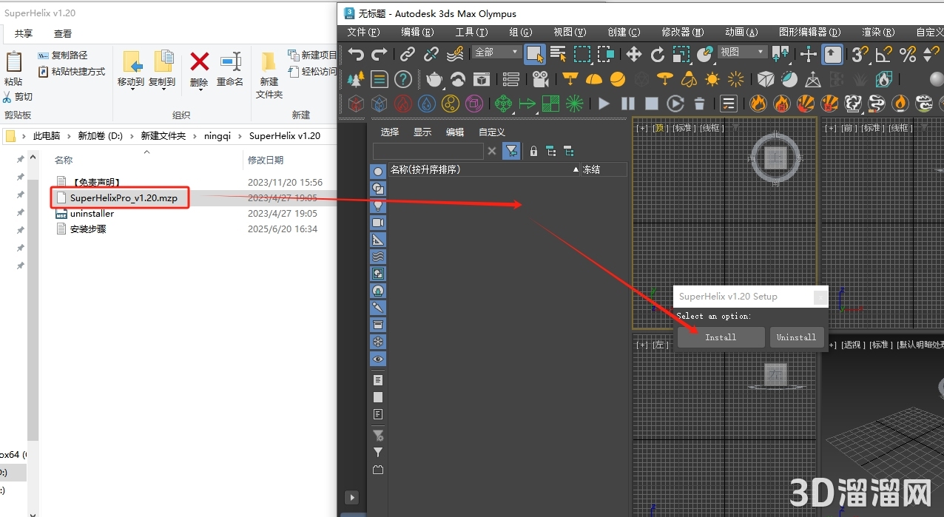The image size is (944, 517).
Task: Click the green starburst emitter icon
Action: [x=574, y=104]
